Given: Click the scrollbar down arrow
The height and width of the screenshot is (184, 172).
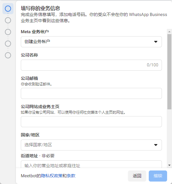Looking at the screenshot, I should click(x=169, y=165).
